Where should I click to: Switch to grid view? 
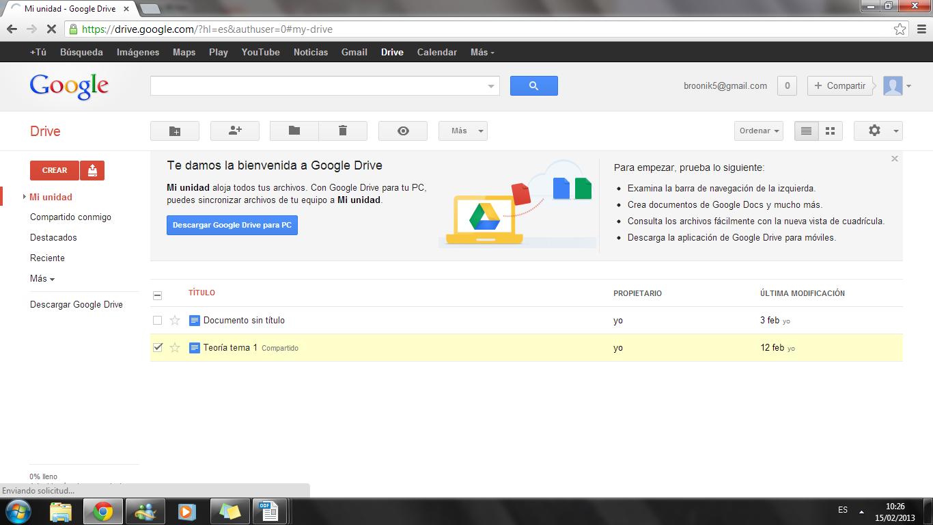[831, 131]
